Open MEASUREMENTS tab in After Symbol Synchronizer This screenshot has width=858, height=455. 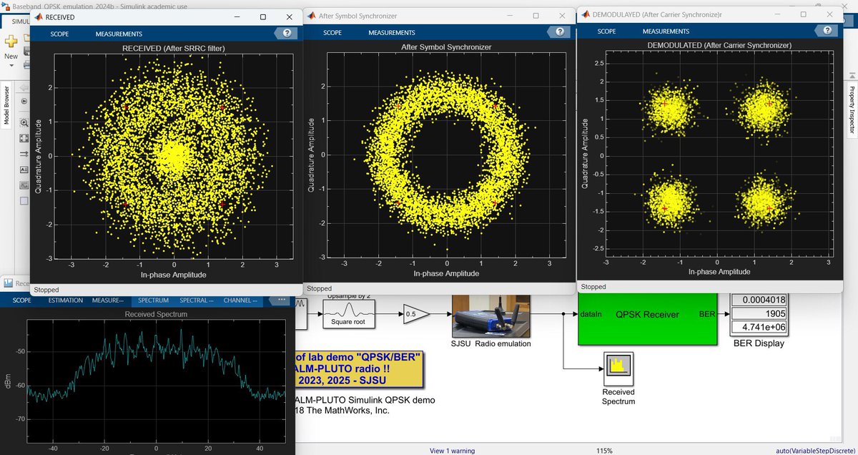(392, 33)
